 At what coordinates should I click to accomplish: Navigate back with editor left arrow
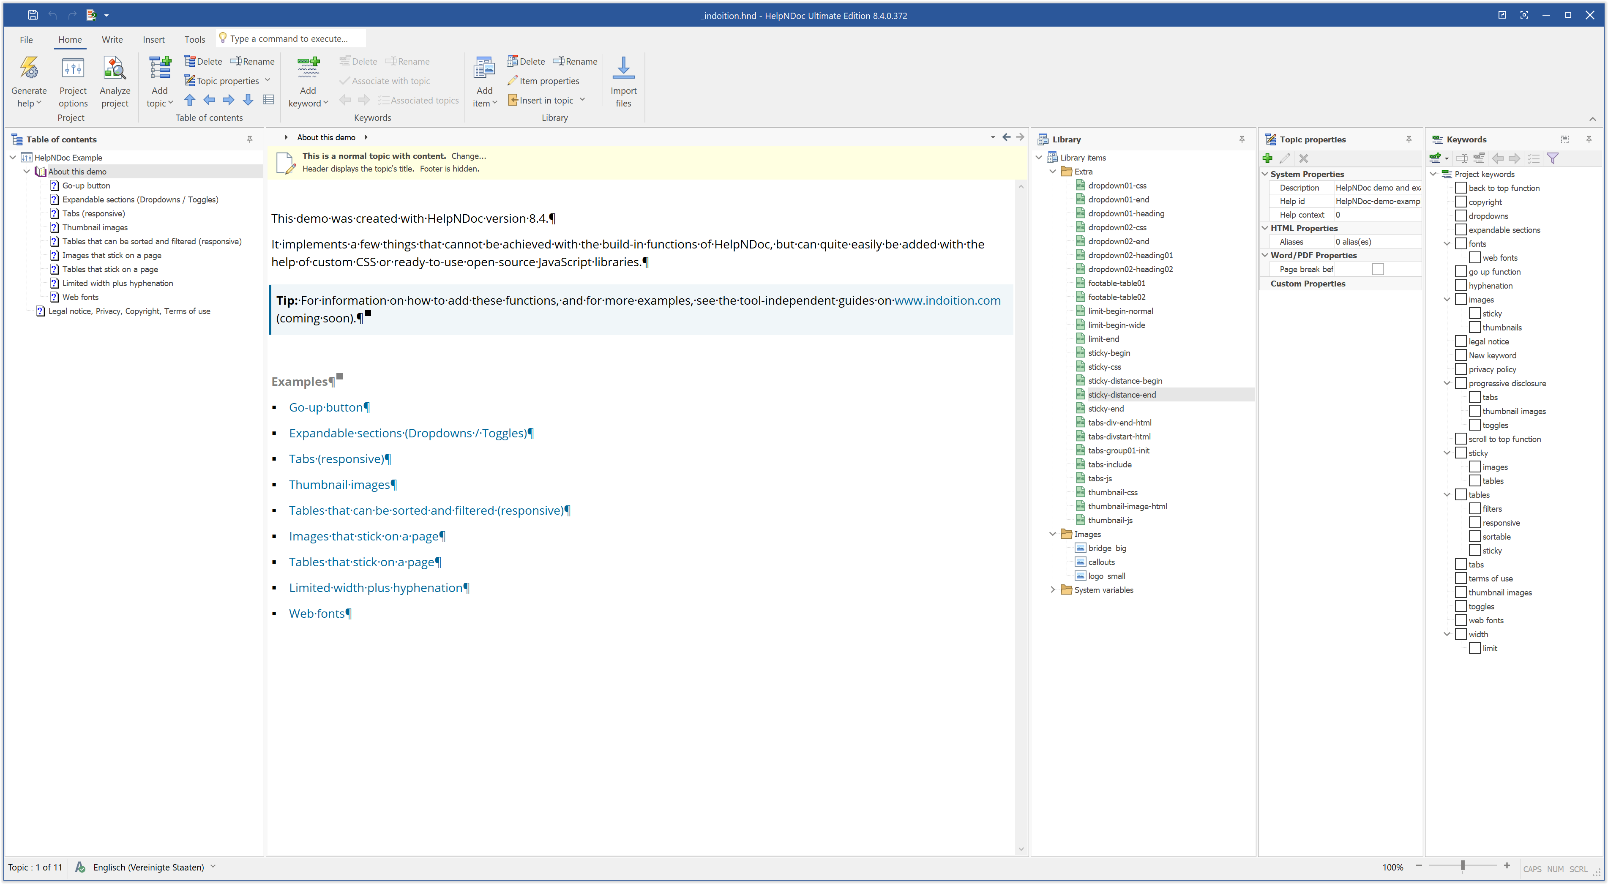[x=1006, y=137]
